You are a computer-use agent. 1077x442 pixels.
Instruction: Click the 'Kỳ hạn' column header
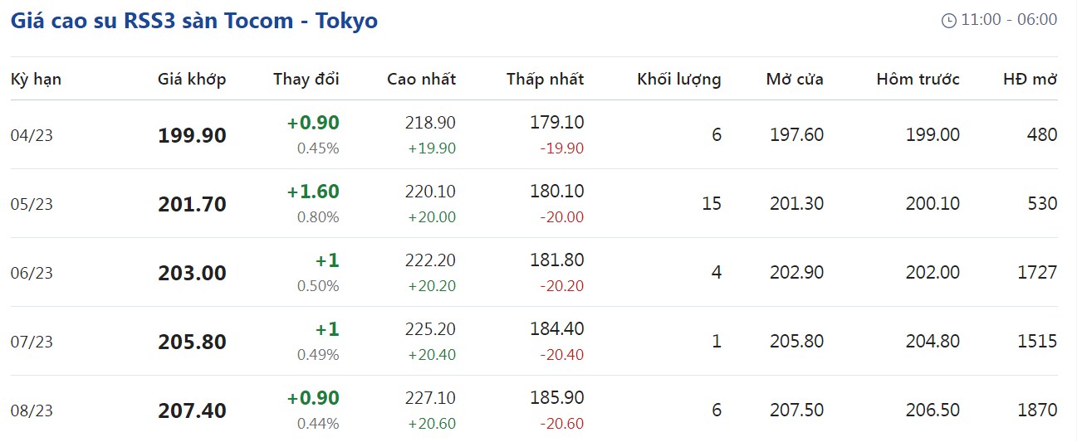coord(36,80)
